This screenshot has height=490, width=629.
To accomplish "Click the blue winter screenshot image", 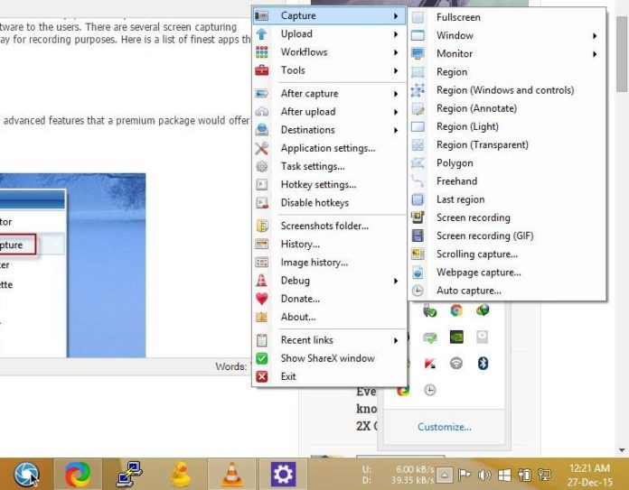I will (72, 265).
